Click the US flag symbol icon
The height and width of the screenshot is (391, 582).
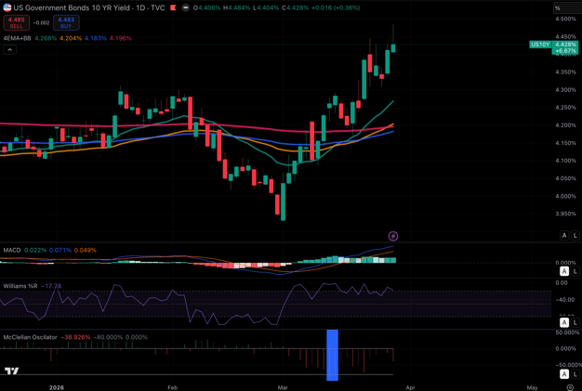[7, 7]
